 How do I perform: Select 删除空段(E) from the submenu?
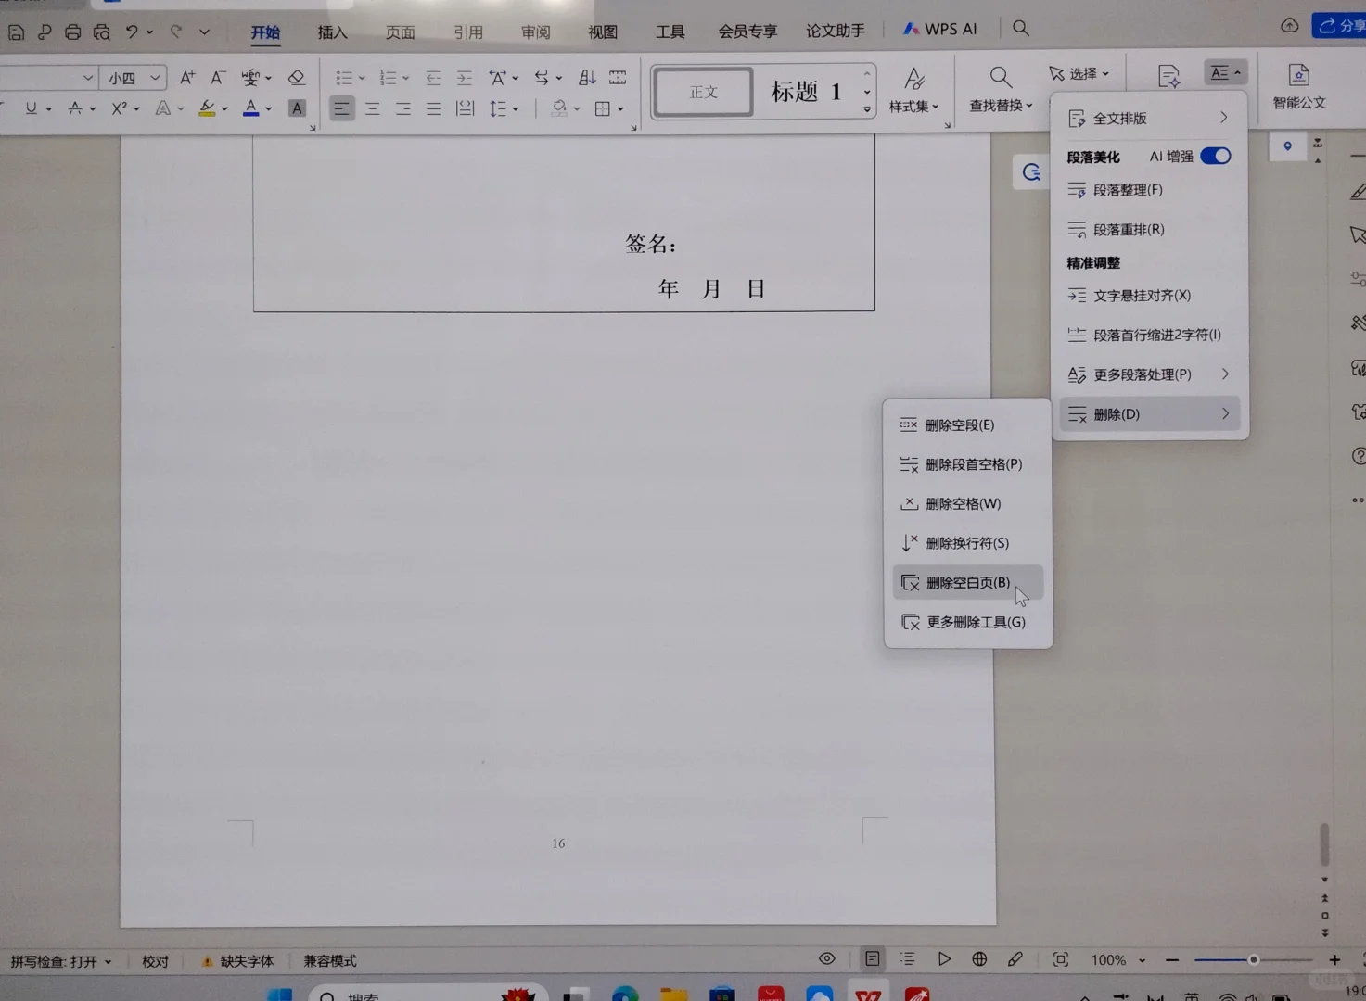pos(967,425)
